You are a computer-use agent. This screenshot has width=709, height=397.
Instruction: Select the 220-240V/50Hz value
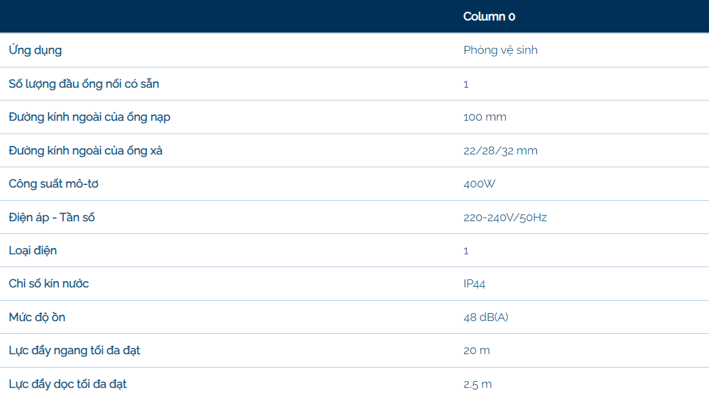[505, 217]
